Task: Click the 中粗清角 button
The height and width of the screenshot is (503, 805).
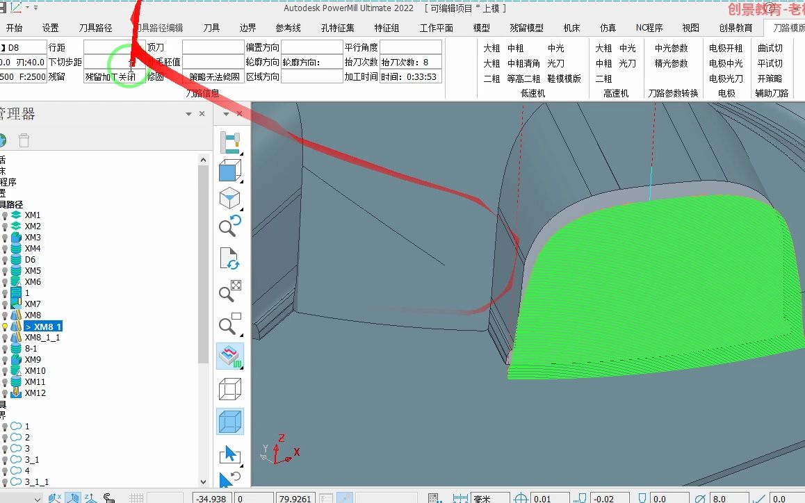Action: click(523, 63)
